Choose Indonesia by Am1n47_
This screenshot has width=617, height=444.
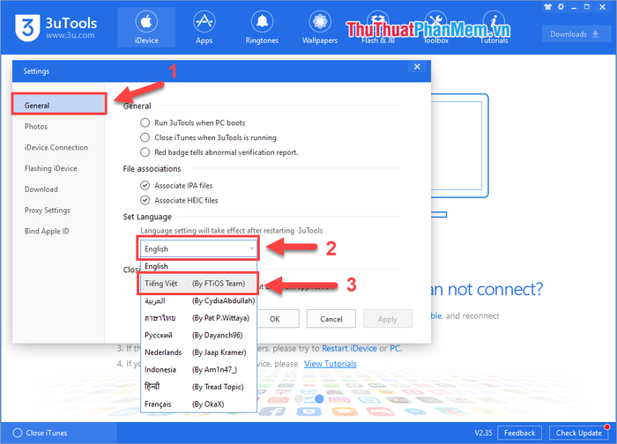point(198,370)
